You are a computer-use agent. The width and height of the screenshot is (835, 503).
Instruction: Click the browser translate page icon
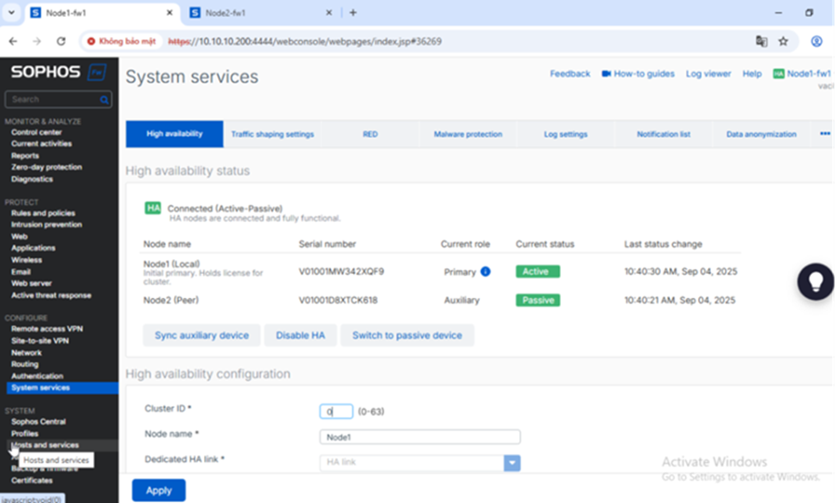click(760, 41)
